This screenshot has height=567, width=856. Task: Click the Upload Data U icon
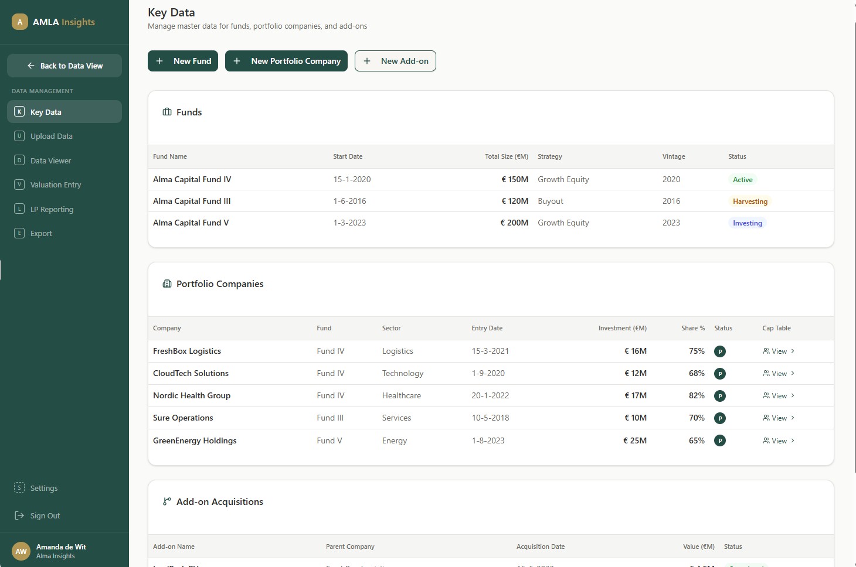19,136
